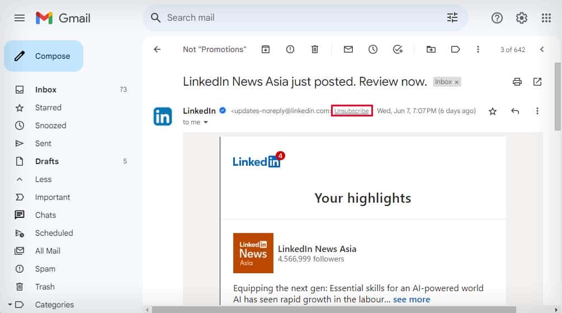This screenshot has width=562, height=313.
Task: Move email to a folder
Action: click(x=431, y=49)
